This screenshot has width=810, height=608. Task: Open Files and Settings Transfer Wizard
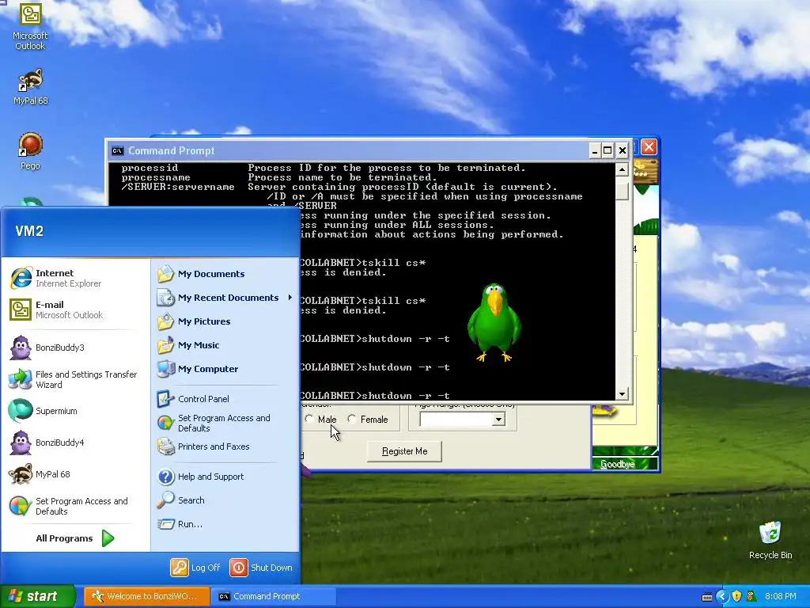click(x=75, y=379)
